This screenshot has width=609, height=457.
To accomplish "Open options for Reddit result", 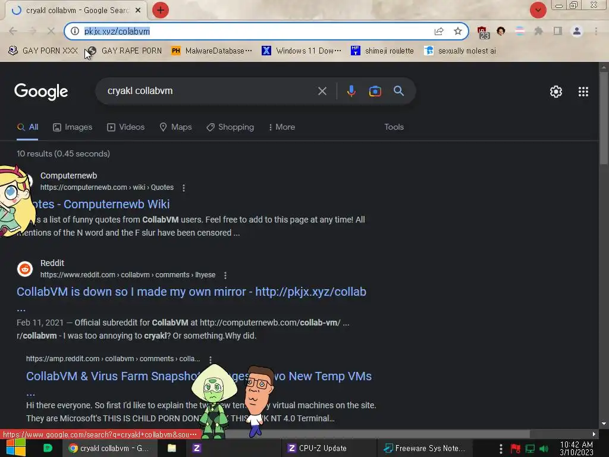I will tap(225, 276).
